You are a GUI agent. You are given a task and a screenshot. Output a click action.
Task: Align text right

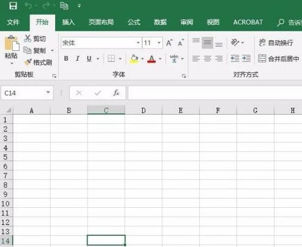[x=219, y=59]
